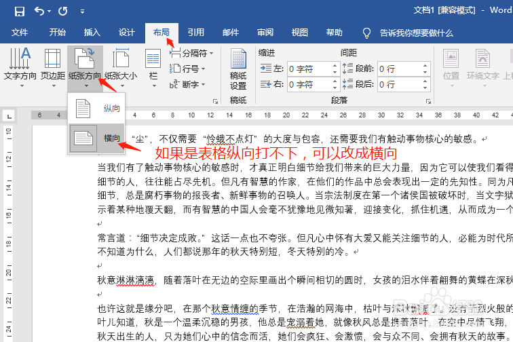Click the Redo/Repeat icon

63,12
